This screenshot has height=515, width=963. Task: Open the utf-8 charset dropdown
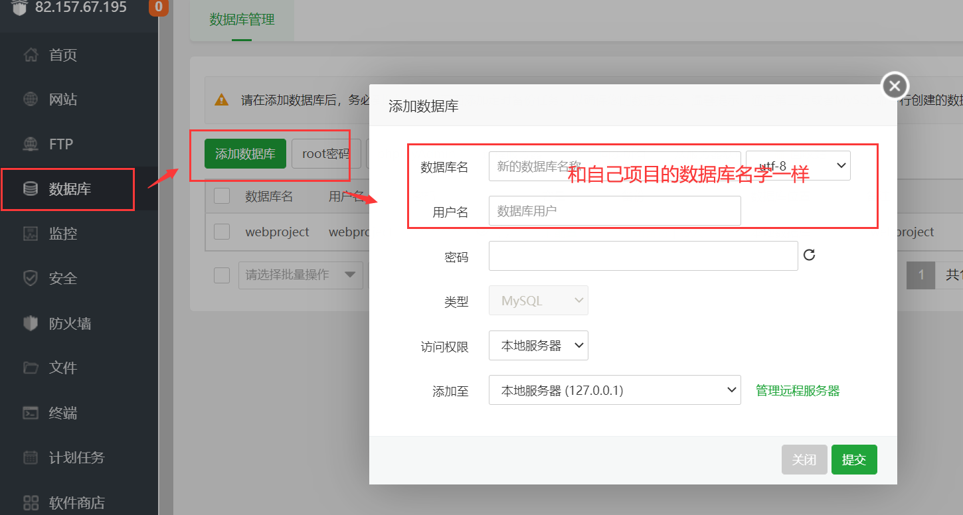798,166
